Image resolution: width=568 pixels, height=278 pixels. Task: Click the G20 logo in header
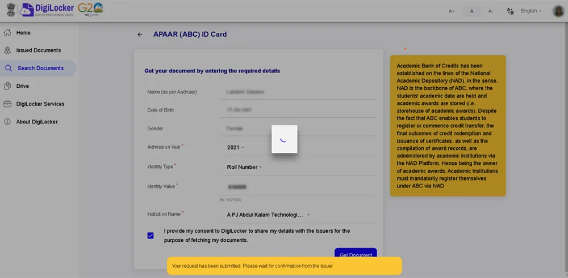click(90, 10)
